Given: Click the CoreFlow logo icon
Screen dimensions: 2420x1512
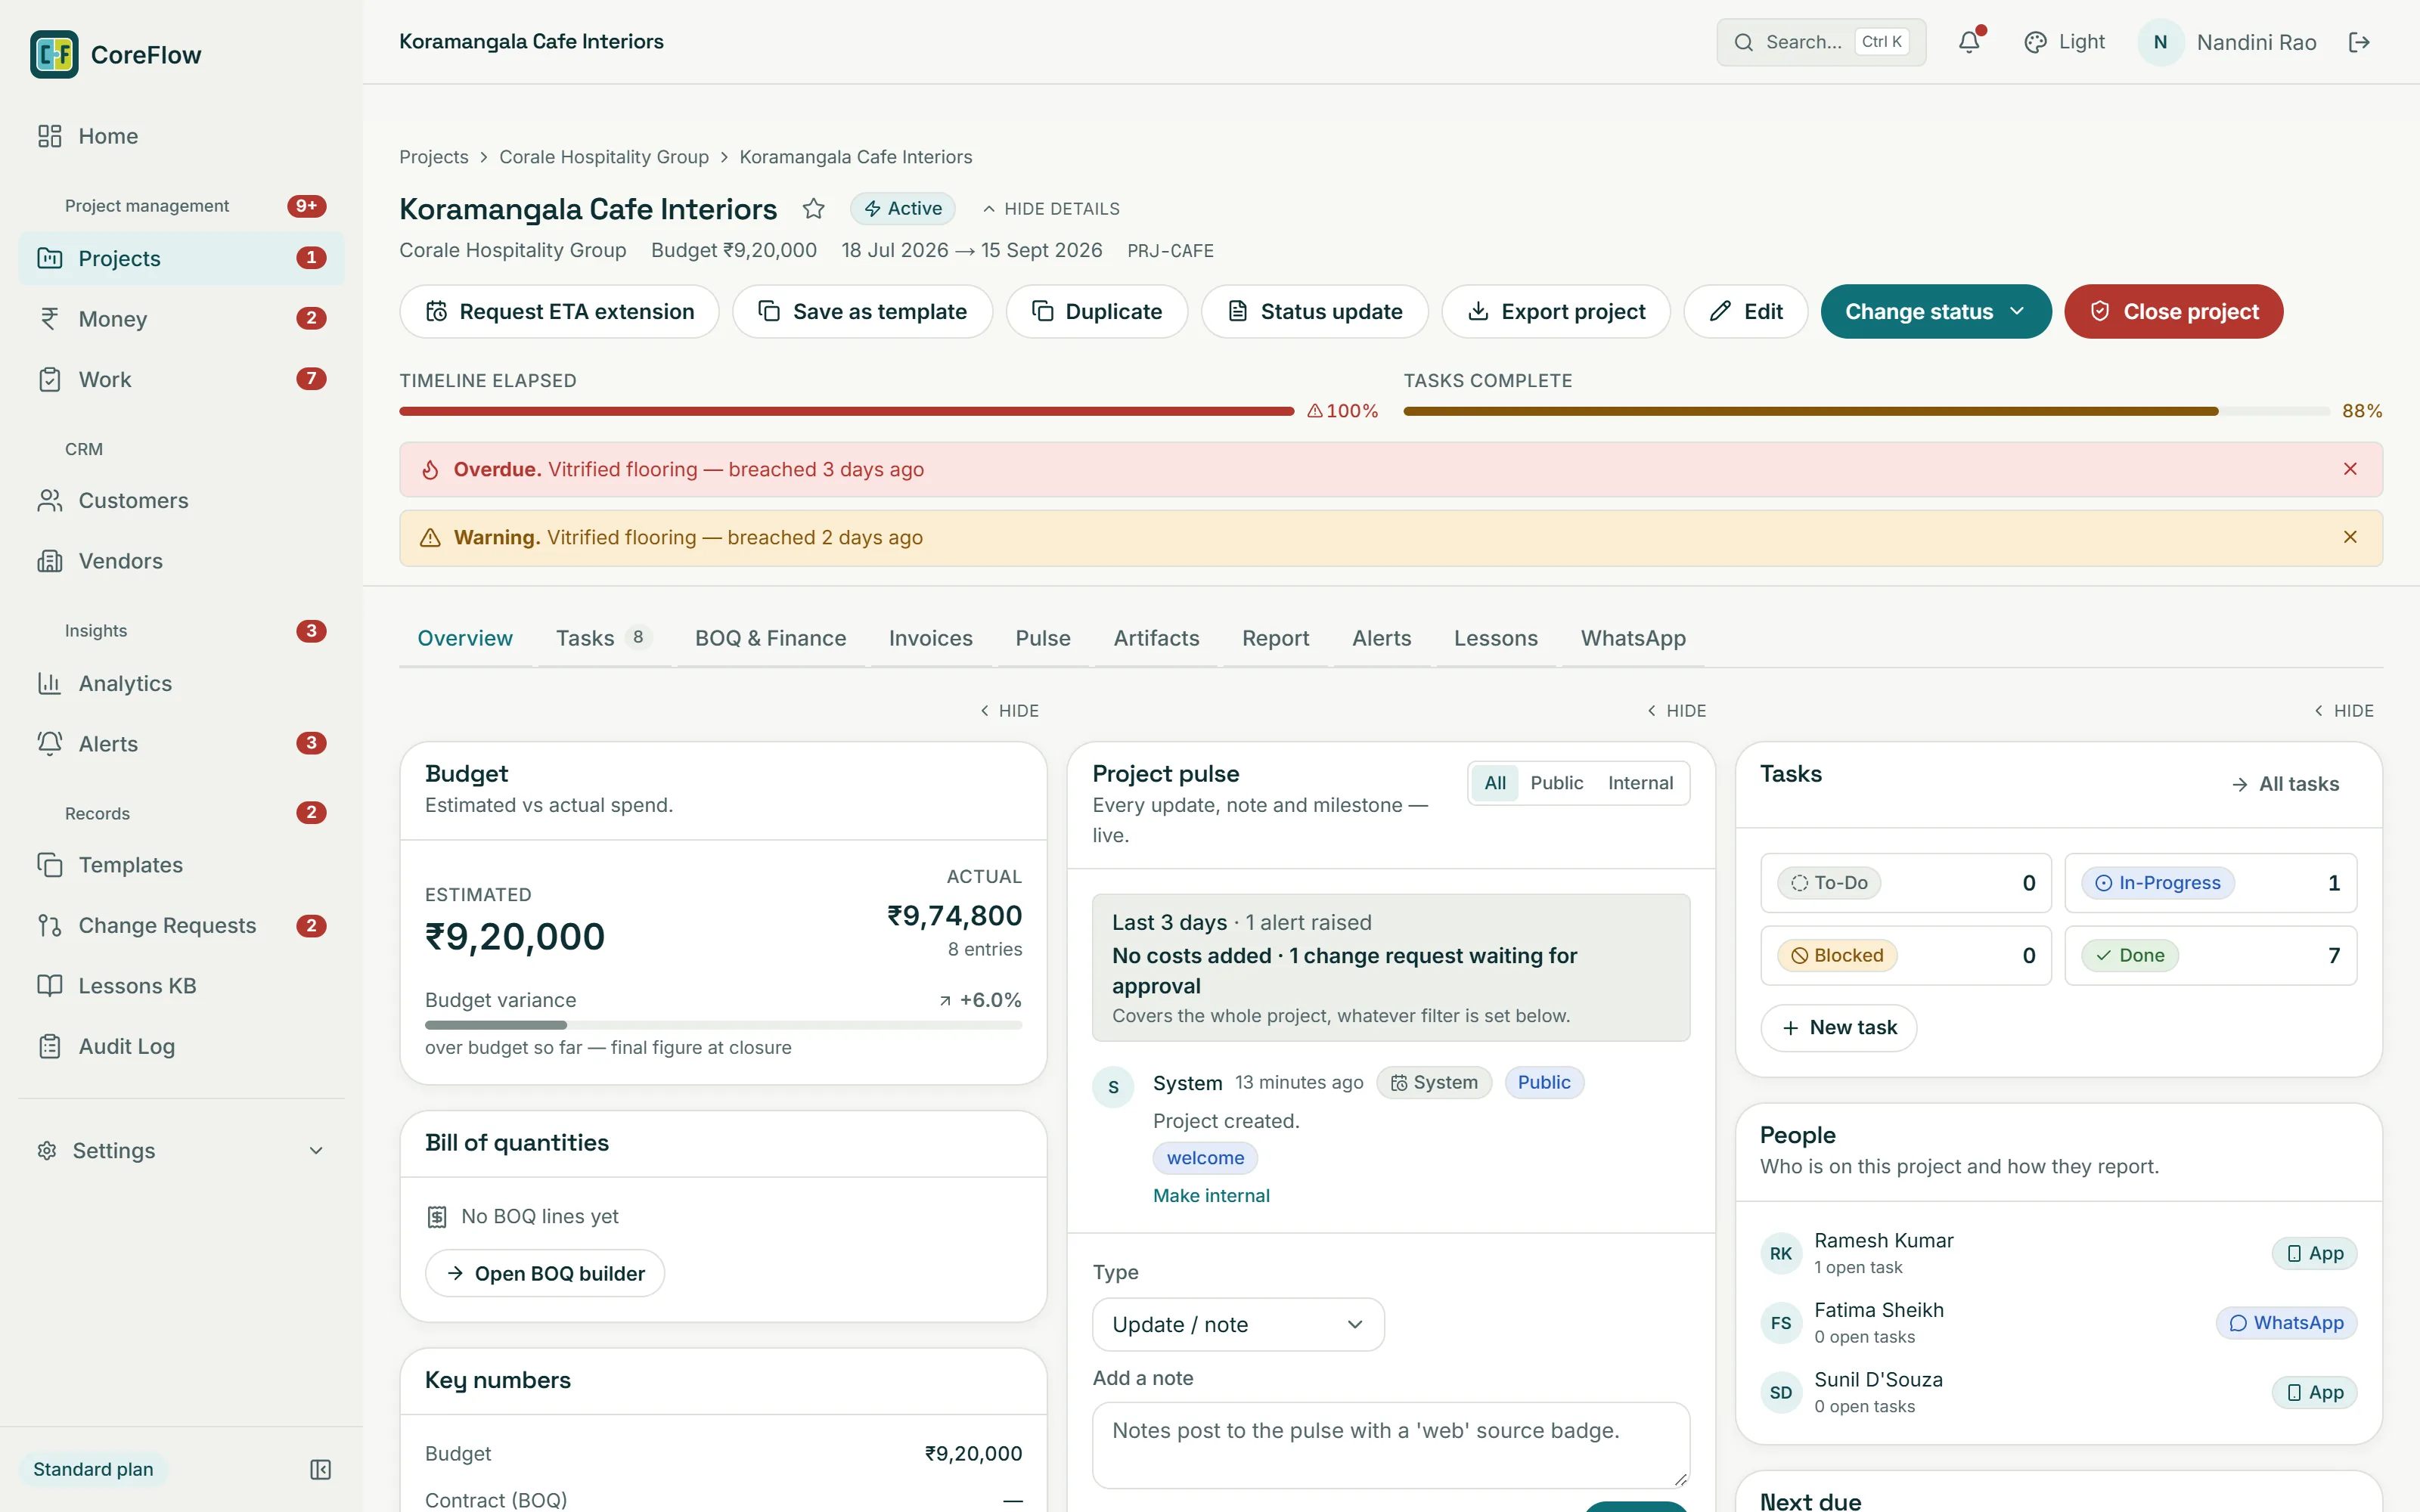Looking at the screenshot, I should 54,54.
